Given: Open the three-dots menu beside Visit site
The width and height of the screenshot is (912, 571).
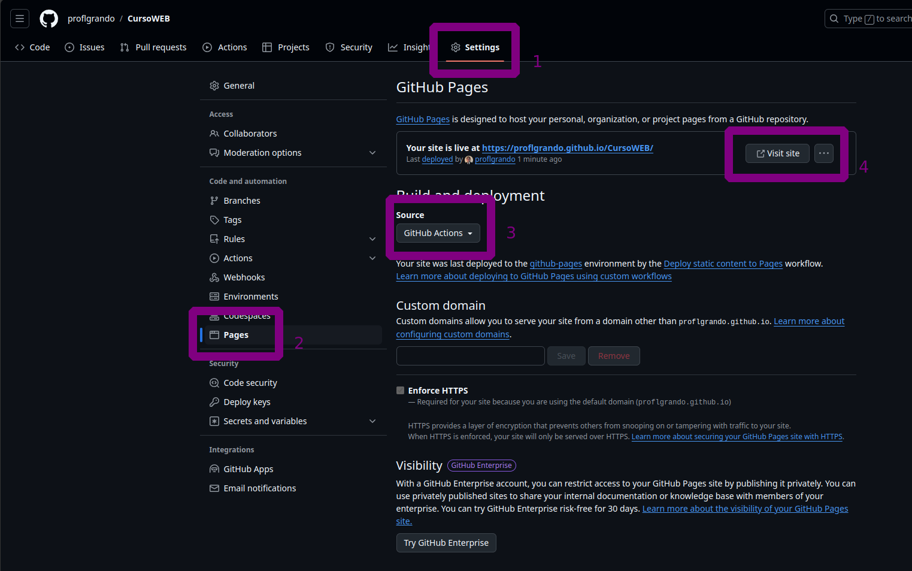Looking at the screenshot, I should click(824, 153).
